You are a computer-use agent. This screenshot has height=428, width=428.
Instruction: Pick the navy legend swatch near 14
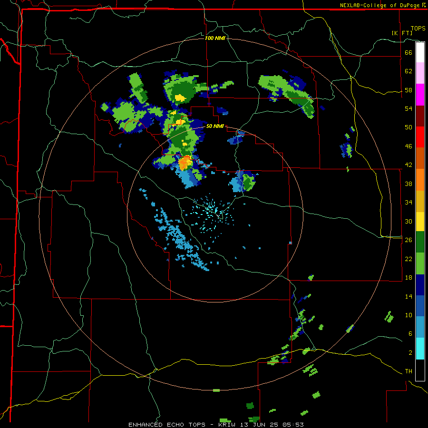[x=420, y=285]
